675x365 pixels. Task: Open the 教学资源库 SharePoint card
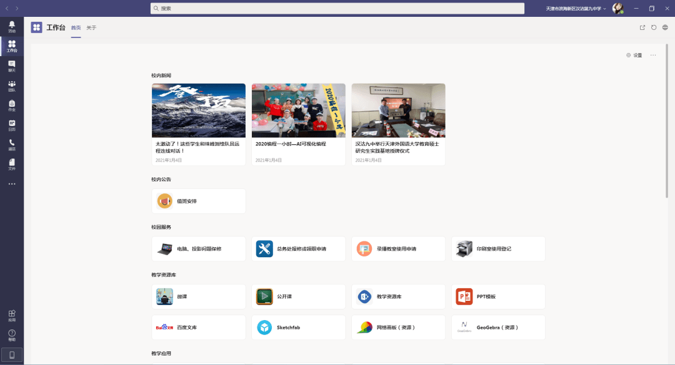click(x=398, y=296)
